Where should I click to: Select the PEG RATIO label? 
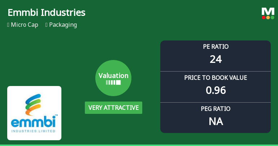coord(216,109)
